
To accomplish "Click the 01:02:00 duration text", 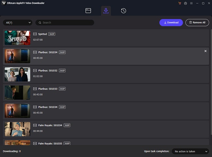I will [x=38, y=76].
